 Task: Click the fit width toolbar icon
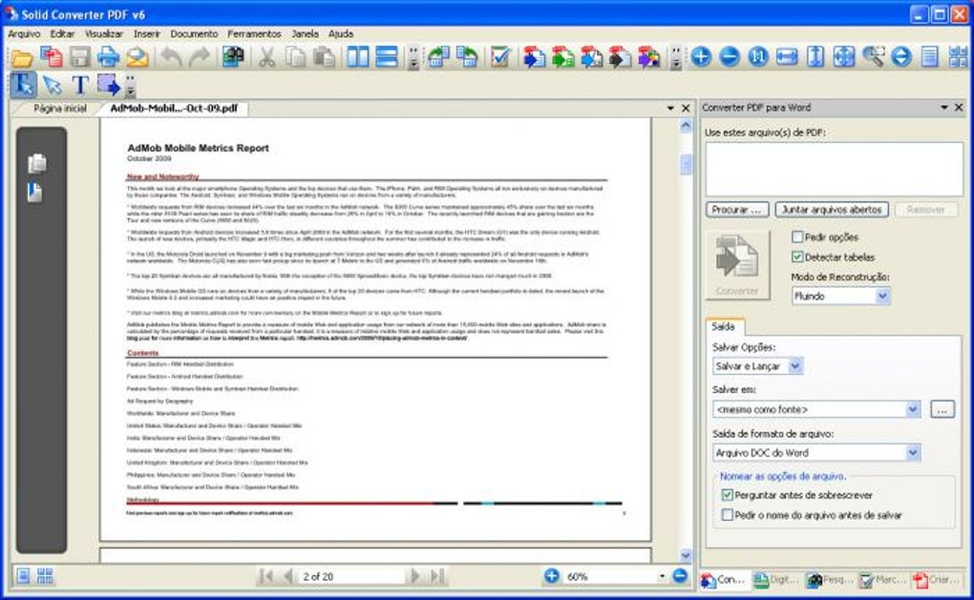pyautogui.click(x=787, y=57)
